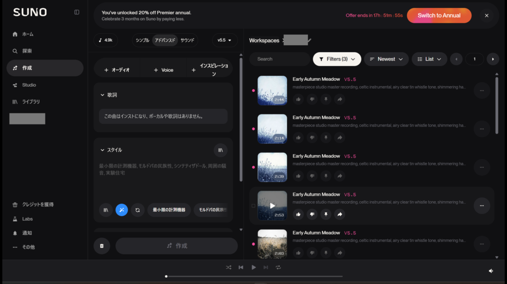Open saved styles icon below style box
The width and height of the screenshot is (507, 284).
(x=106, y=210)
